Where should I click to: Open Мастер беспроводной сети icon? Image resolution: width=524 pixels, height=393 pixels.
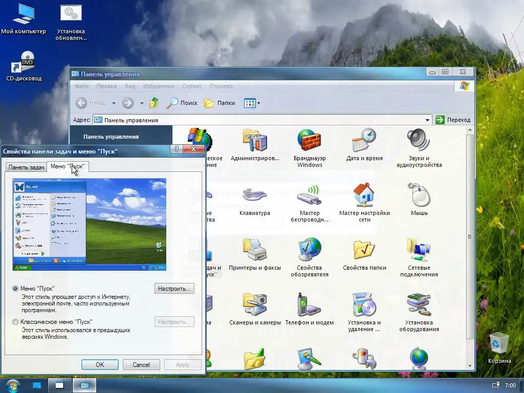pyautogui.click(x=310, y=203)
